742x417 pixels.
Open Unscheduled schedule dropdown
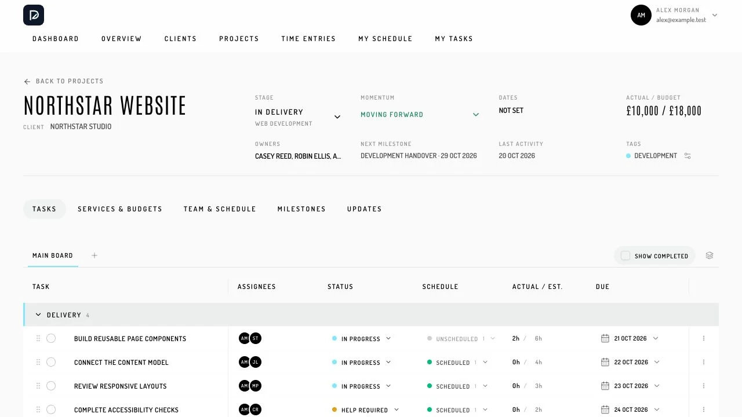pyautogui.click(x=461, y=339)
